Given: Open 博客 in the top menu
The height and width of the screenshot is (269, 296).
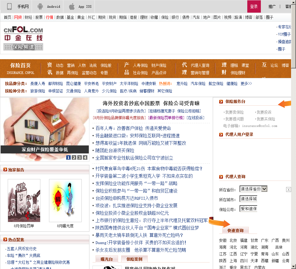Looking at the screenshot, I should pyautogui.click(x=249, y=17).
